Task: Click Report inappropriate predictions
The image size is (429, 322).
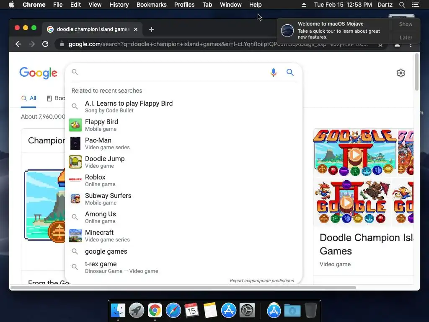Action: click(262, 280)
